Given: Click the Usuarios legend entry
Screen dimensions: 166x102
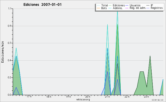Looking at the screenshot, I should pos(133,5).
